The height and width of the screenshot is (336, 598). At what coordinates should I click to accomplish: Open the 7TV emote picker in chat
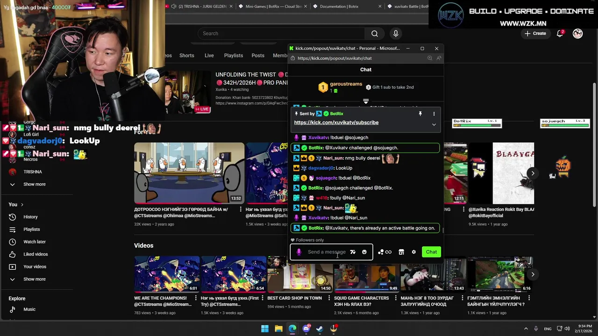click(x=353, y=252)
